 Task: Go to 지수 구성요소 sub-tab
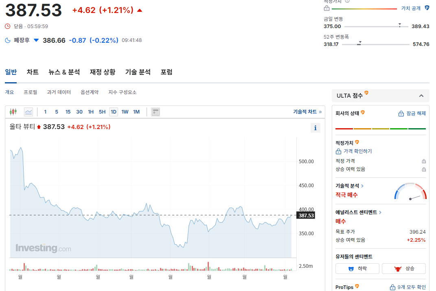[123, 92]
